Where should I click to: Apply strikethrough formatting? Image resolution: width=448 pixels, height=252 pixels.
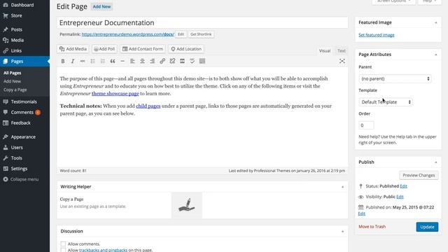click(83, 61)
